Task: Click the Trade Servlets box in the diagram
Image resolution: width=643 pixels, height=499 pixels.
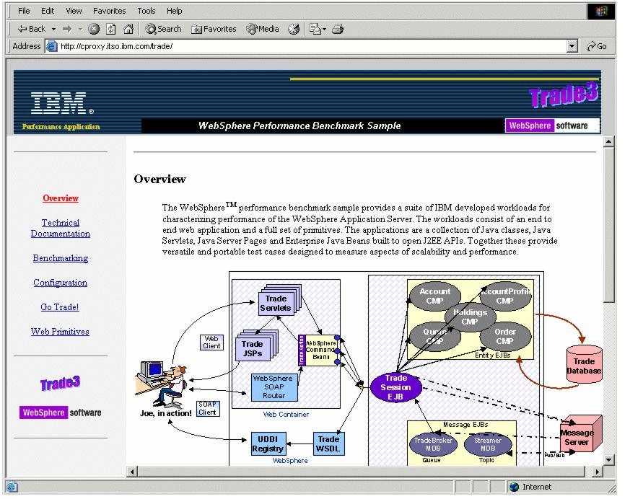Action: [x=276, y=304]
